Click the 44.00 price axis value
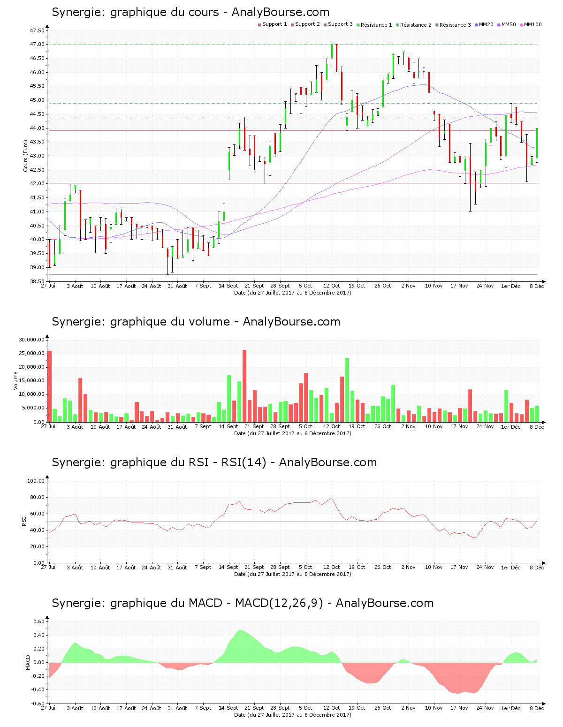 tap(37, 128)
